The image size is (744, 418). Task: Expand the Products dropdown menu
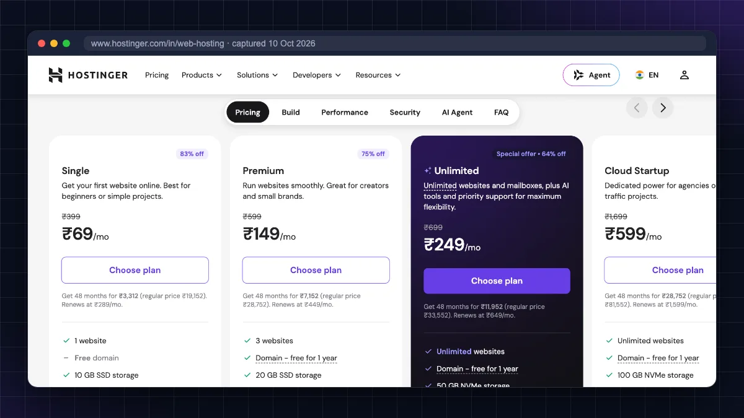201,75
